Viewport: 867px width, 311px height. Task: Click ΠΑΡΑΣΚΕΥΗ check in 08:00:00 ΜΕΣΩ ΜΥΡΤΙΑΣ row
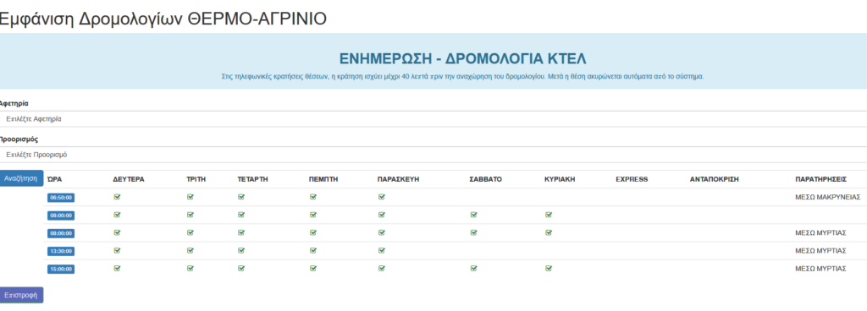[382, 232]
